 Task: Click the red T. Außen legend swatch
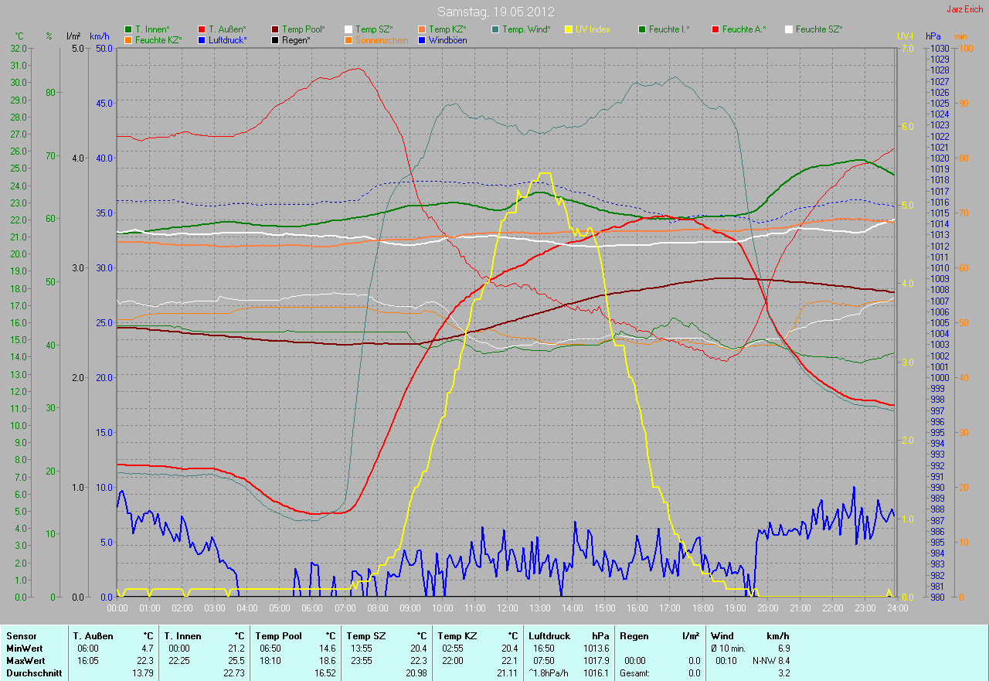[202, 29]
